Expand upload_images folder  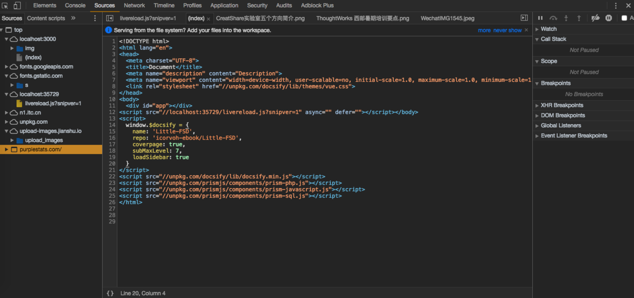click(x=12, y=140)
